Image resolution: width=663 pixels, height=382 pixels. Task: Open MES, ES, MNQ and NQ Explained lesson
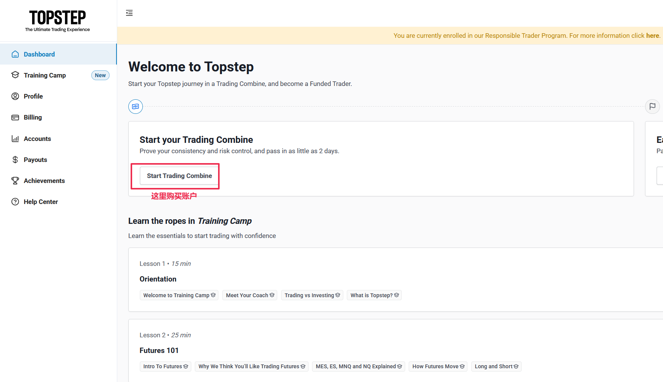pyautogui.click(x=359, y=366)
